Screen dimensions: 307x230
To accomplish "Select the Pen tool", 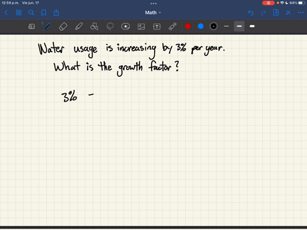I will [47, 26].
